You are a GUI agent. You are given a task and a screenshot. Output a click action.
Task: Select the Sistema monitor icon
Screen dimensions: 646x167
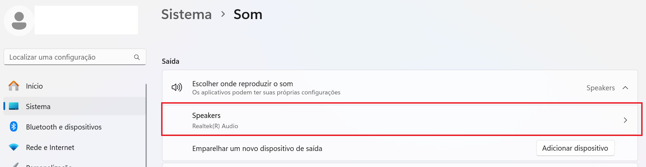pos(14,106)
